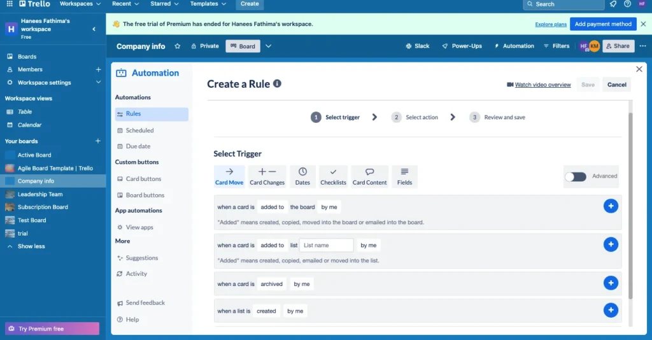
Task: Click Add payment method
Action: [x=603, y=24]
